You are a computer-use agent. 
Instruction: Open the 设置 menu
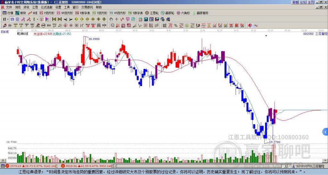tap(58, 7)
